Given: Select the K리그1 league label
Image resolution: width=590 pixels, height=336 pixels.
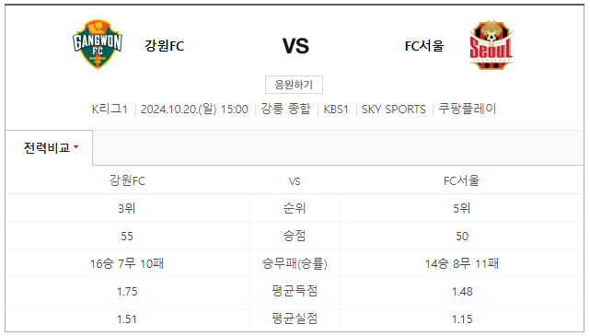Looking at the screenshot, I should coord(110,110).
